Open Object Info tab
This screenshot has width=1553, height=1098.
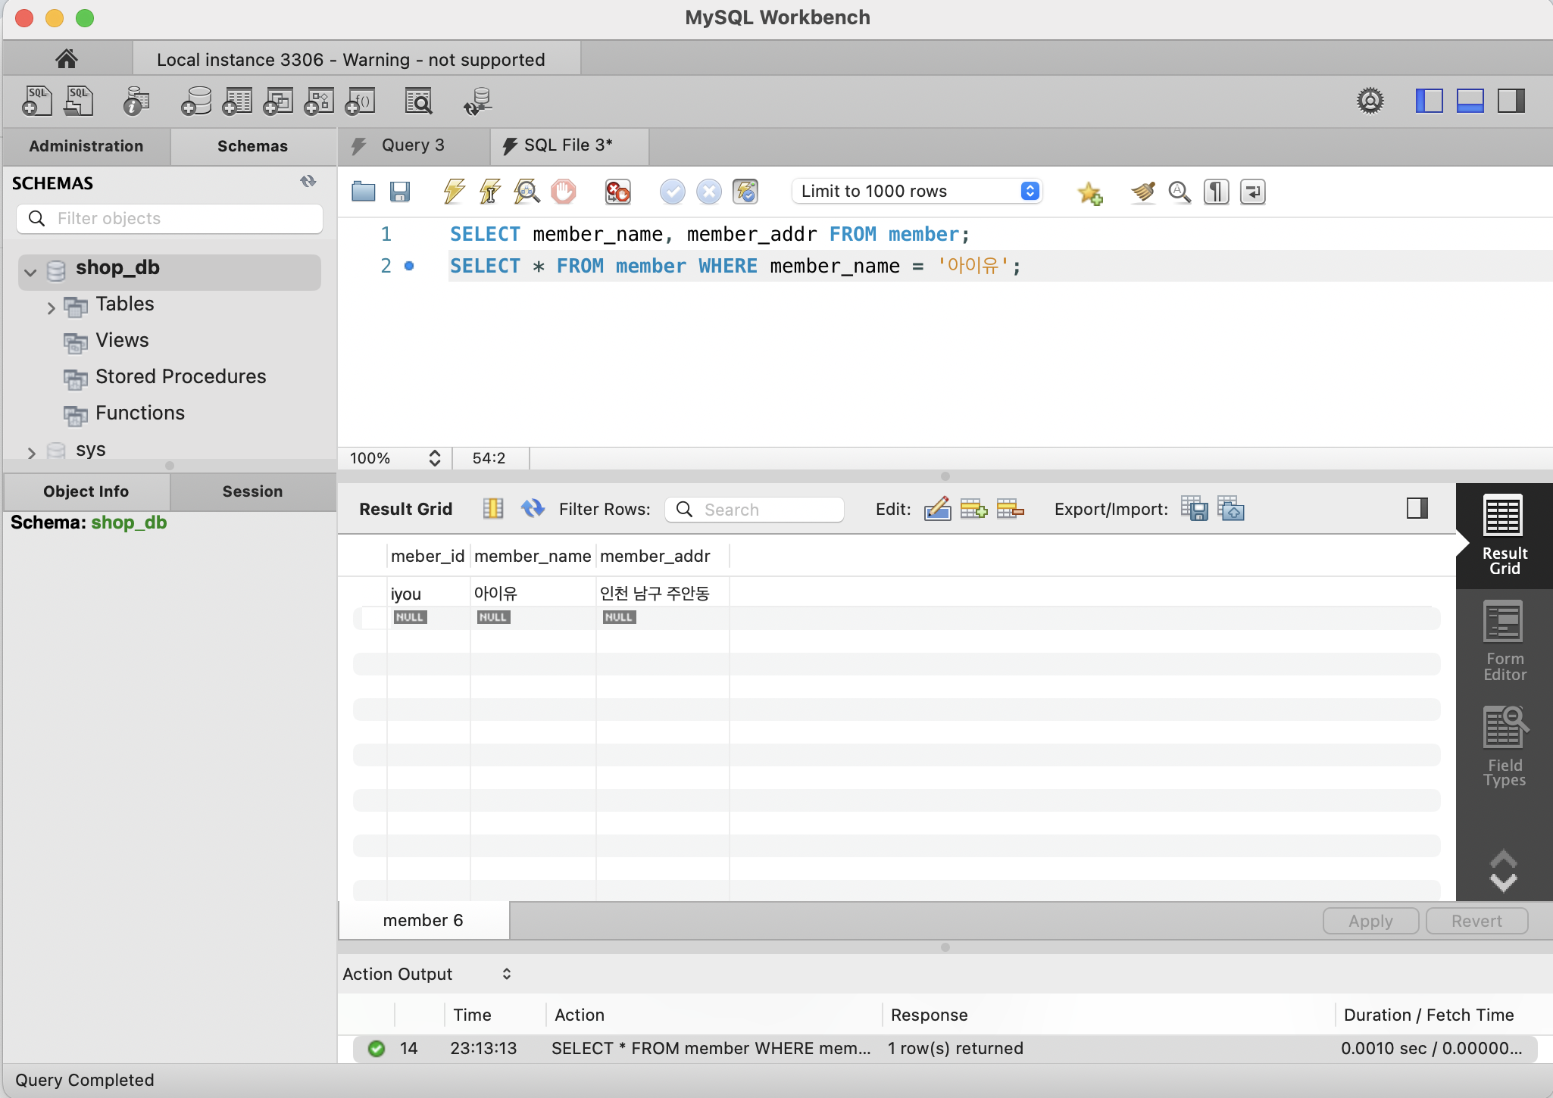pyautogui.click(x=86, y=491)
